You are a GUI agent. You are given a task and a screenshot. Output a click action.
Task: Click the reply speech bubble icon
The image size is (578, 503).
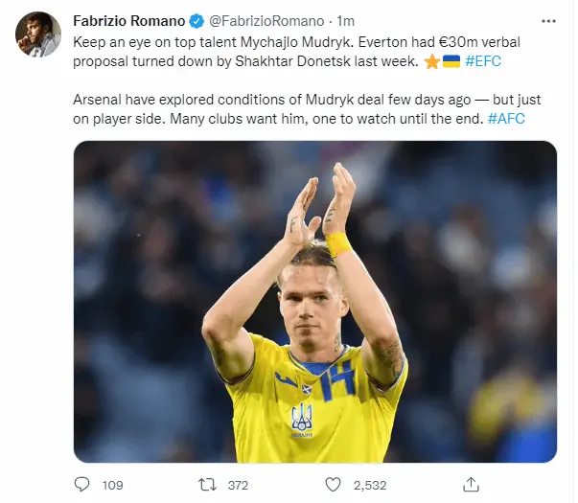click(82, 485)
